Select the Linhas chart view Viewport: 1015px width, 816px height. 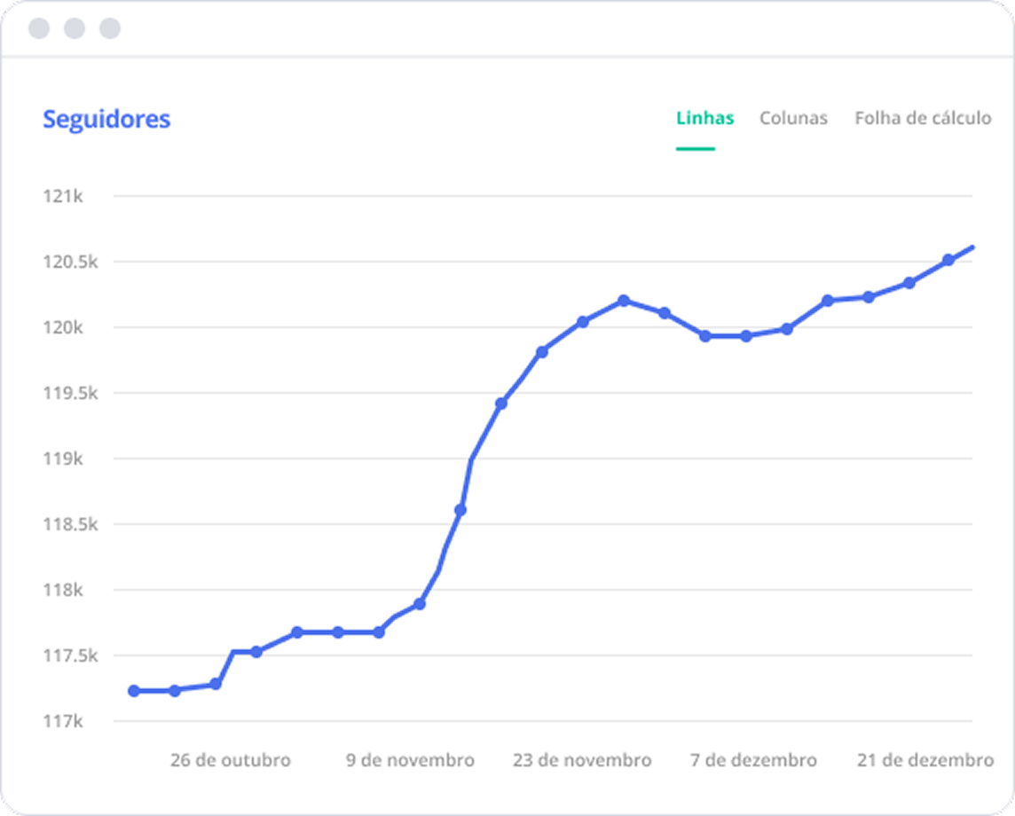tap(704, 118)
